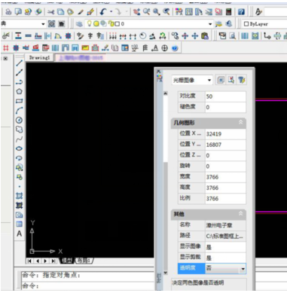Select the Polygon draw tool
This screenshot has width=287, height=293.
tap(20, 91)
